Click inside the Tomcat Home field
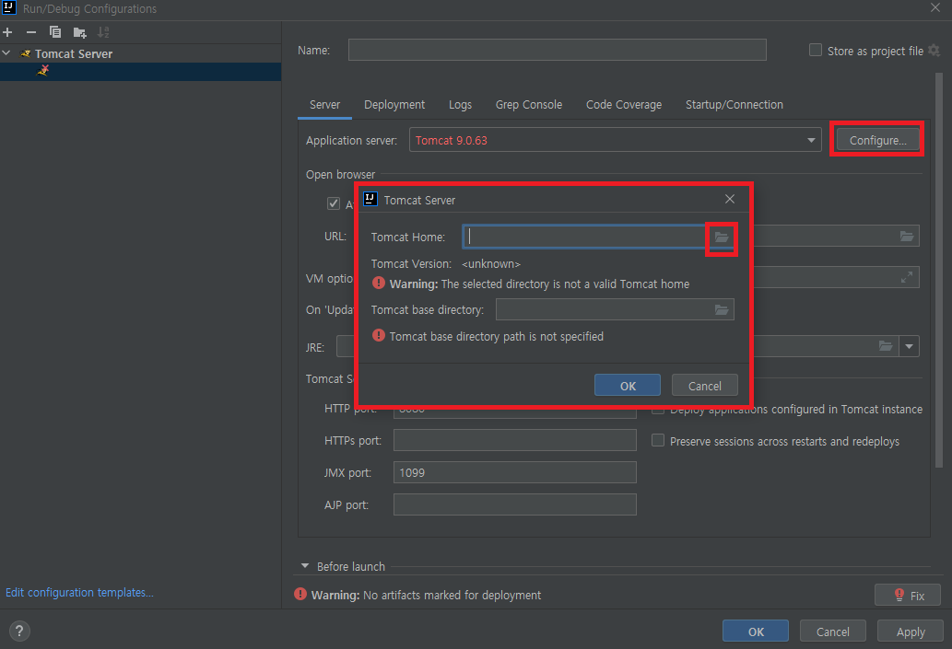952x649 pixels. pos(584,237)
